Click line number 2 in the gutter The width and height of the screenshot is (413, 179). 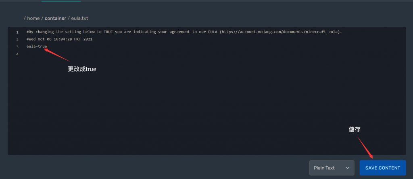coord(17,40)
